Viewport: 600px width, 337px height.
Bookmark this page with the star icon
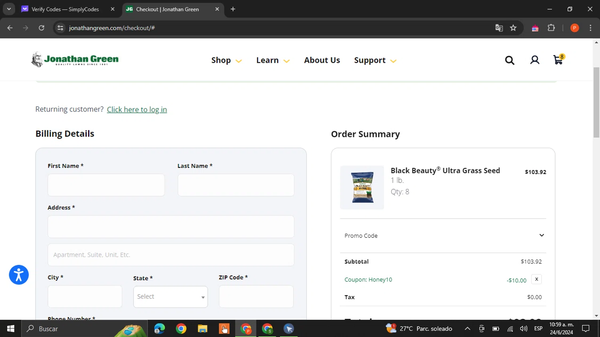coord(513,28)
